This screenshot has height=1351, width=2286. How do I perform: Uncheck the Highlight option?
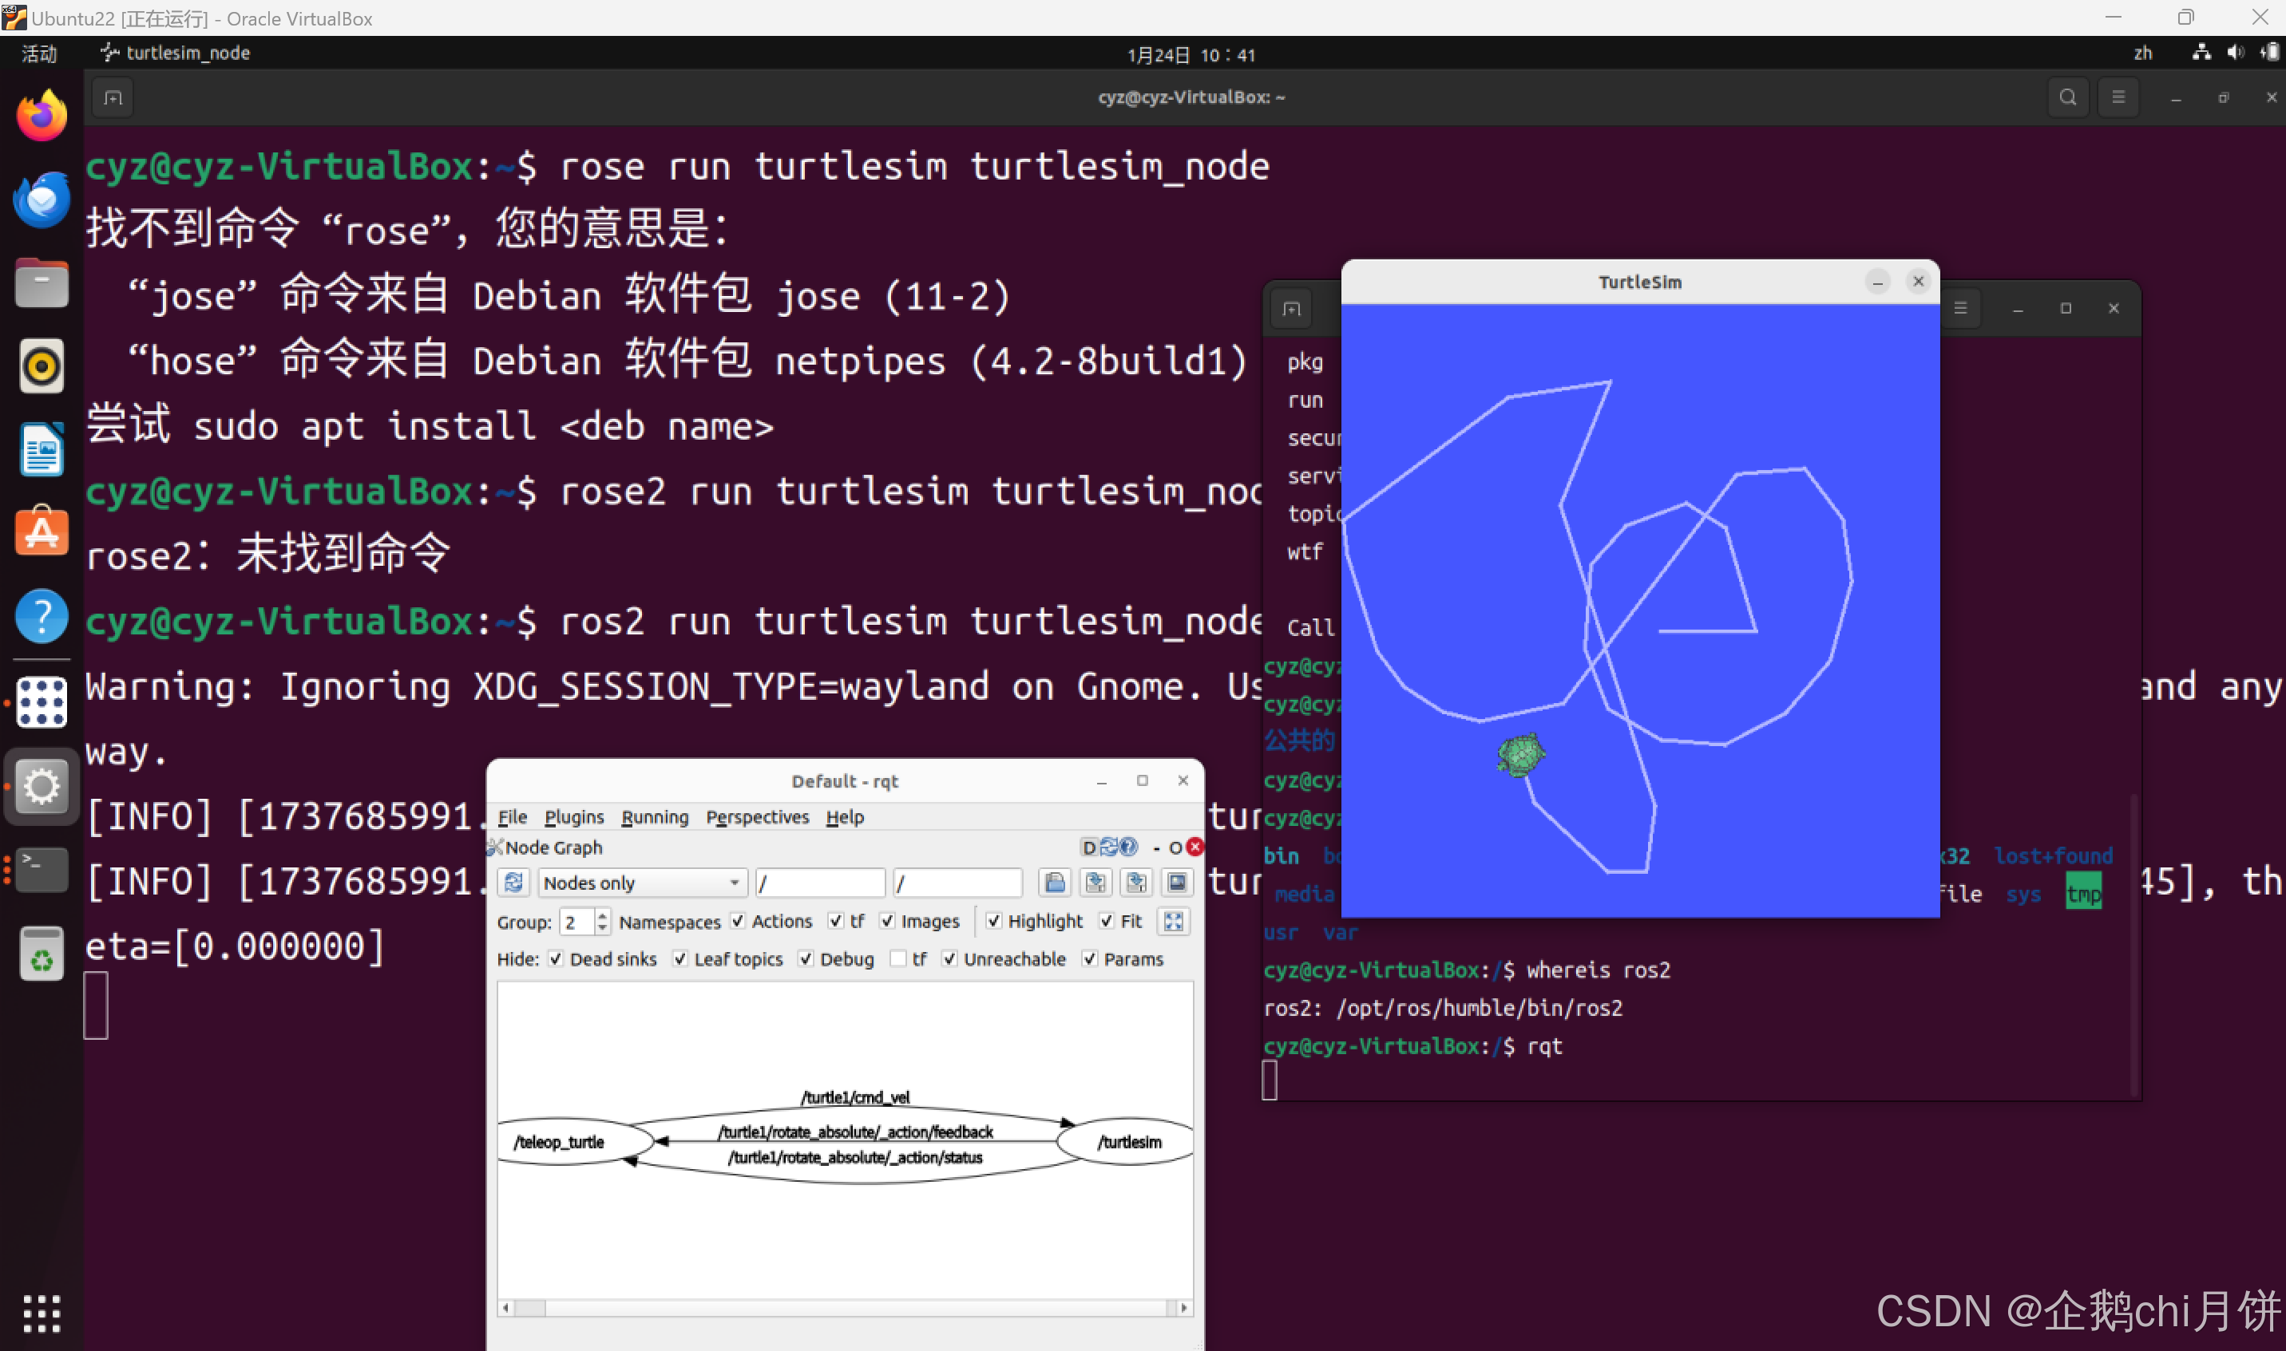coord(993,922)
